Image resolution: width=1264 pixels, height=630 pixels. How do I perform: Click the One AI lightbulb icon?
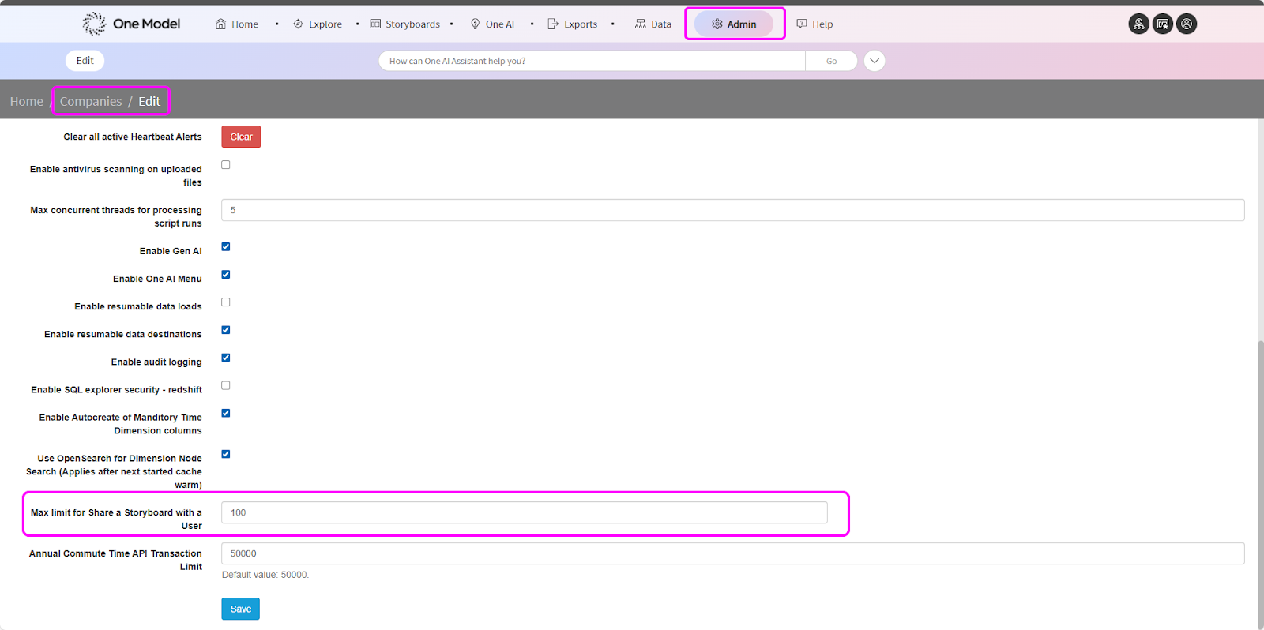click(475, 24)
